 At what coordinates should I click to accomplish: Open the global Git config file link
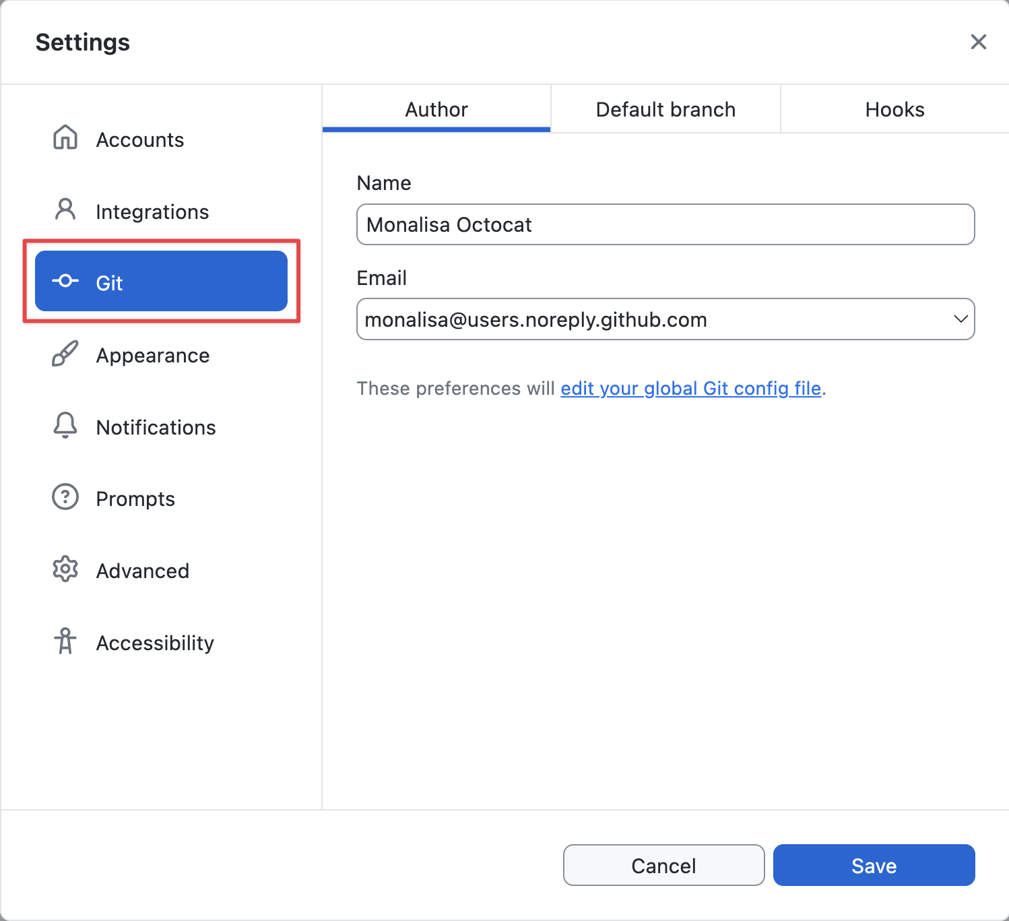(691, 388)
